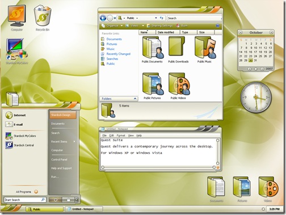This screenshot has height=215, width=286.
Task: Open the Organize menu
Action: tap(112, 26)
